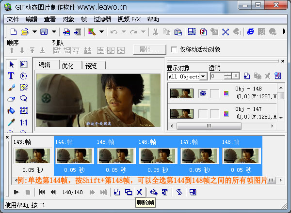Click the Paste clipboard icon

click(x=178, y=32)
